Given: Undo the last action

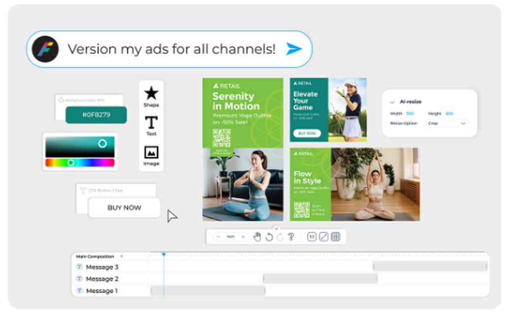Looking at the screenshot, I should (x=269, y=237).
